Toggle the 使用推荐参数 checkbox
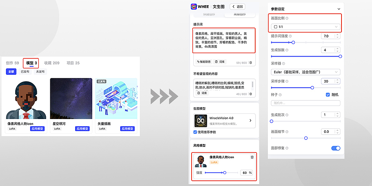The height and width of the screenshot is (186, 372). pyautogui.click(x=195, y=132)
